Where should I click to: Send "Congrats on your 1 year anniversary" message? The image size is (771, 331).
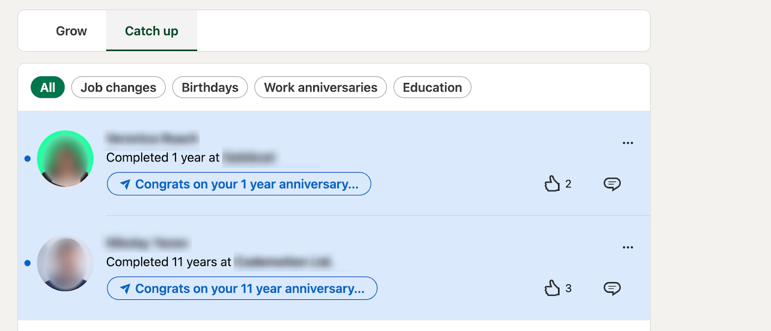click(246, 184)
